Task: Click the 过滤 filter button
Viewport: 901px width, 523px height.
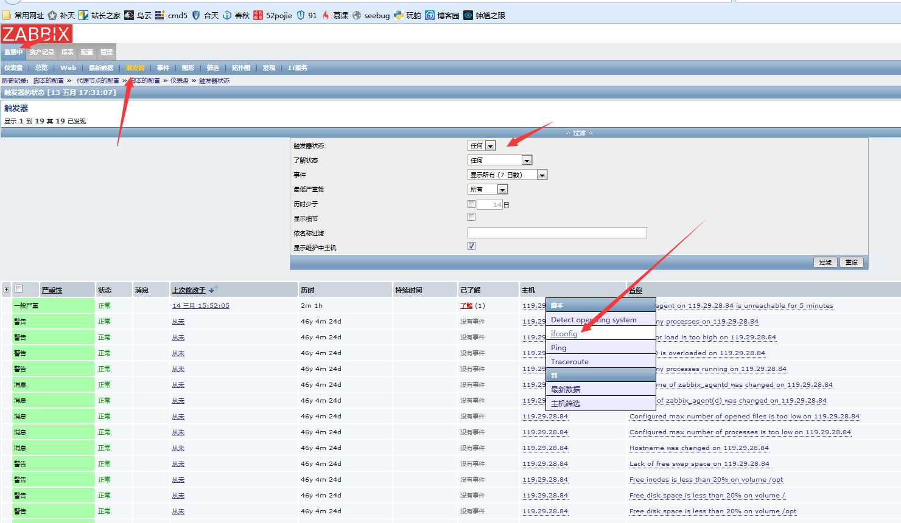Action: pyautogui.click(x=826, y=262)
